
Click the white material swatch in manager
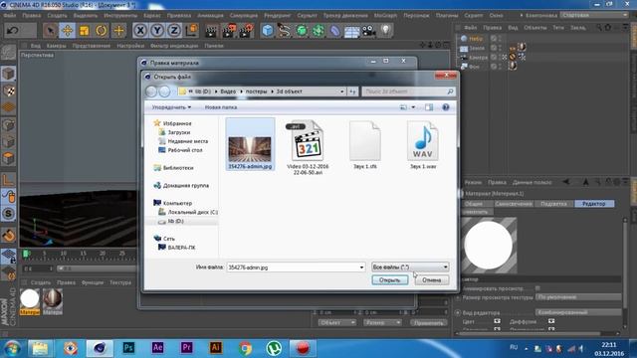[x=30, y=299]
